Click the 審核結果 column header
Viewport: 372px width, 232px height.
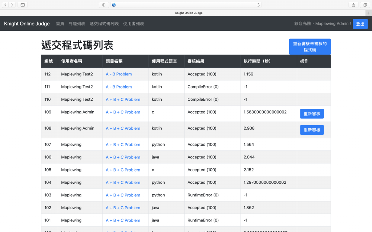(x=212, y=61)
